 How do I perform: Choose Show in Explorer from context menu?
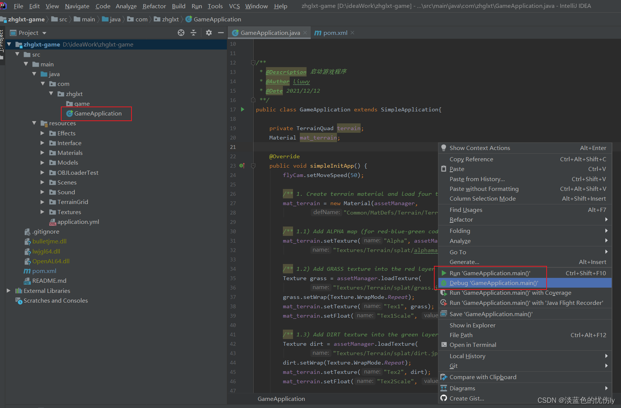point(525,325)
